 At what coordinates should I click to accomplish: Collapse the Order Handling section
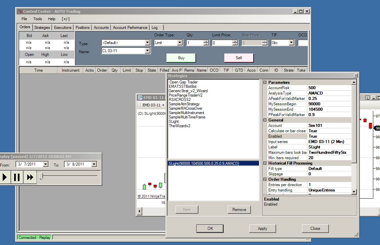(x=265, y=179)
